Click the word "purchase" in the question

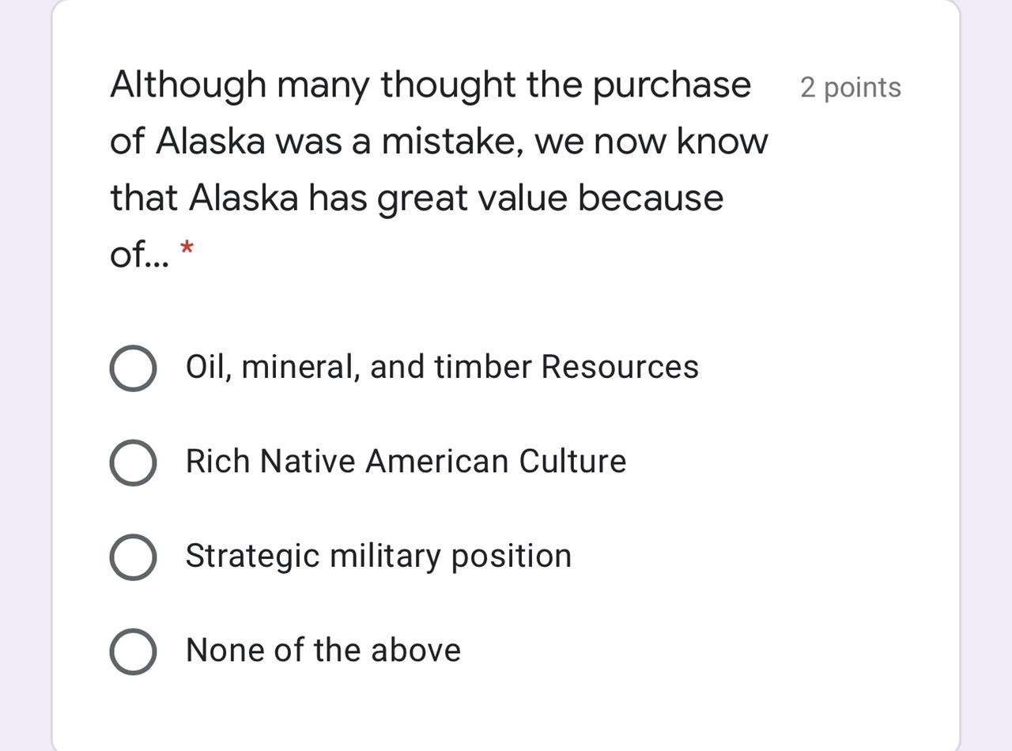coord(671,85)
